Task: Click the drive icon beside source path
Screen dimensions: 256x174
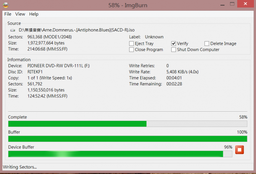Action: click(x=13, y=30)
